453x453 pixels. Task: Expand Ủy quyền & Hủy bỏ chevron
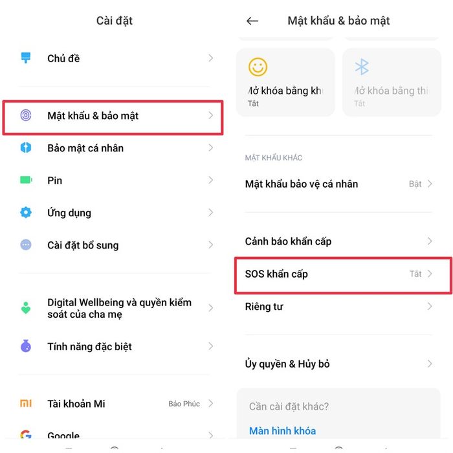[x=430, y=364]
